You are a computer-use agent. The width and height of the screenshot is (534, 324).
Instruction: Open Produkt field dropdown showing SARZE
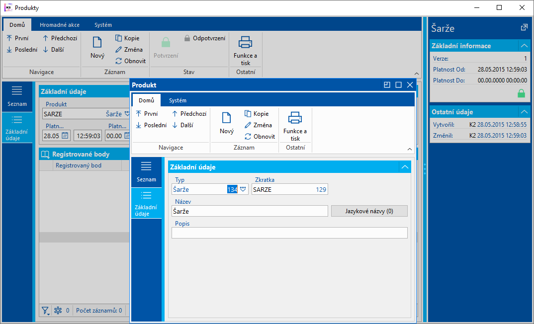[x=127, y=114]
